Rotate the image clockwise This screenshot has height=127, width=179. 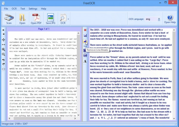coord(4,64)
